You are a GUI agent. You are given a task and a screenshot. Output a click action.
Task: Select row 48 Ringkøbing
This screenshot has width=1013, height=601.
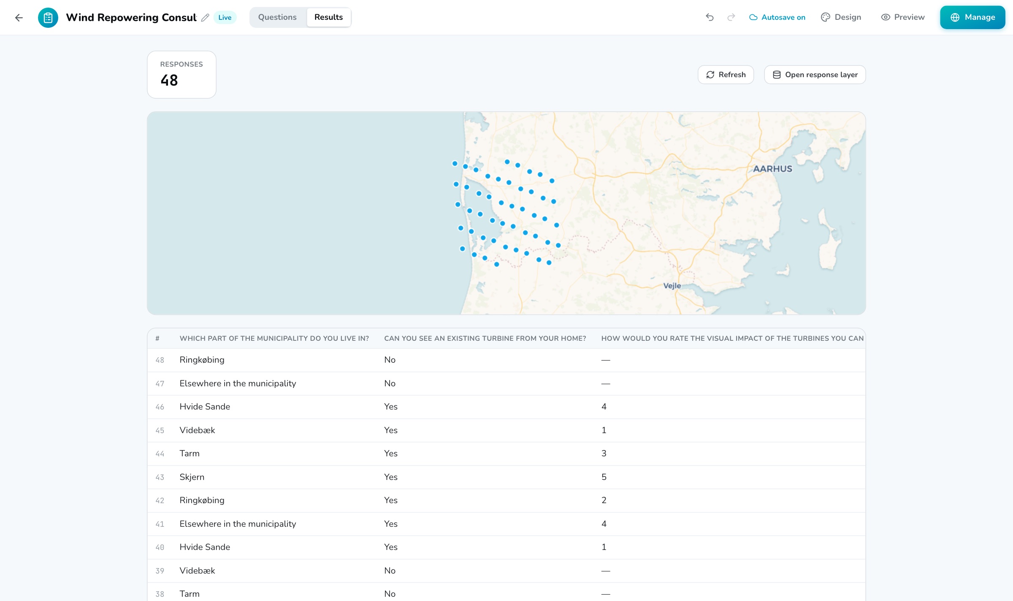(x=506, y=360)
